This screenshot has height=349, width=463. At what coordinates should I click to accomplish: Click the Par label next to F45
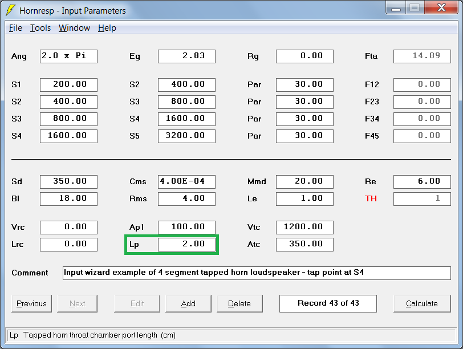[x=254, y=136]
